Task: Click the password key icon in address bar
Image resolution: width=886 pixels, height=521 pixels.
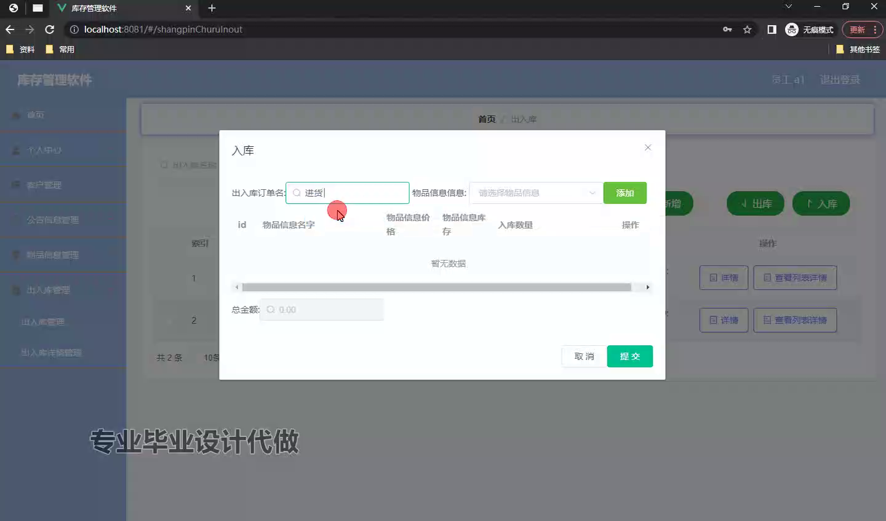Action: (x=727, y=29)
